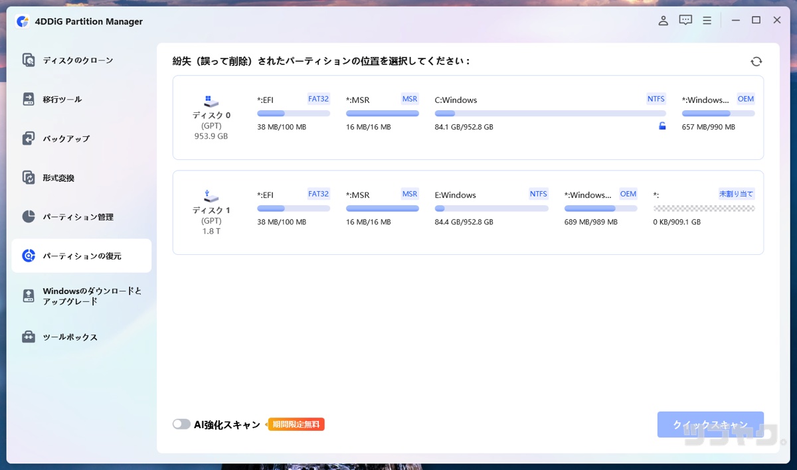Click the 期間限定無料 badge
797x470 pixels.
coord(296,424)
